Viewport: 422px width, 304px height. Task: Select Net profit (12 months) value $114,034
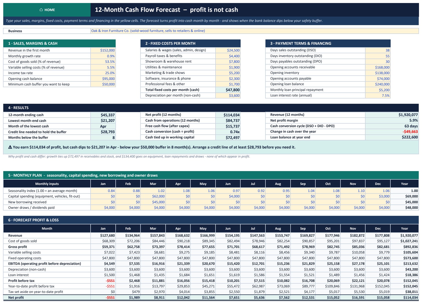click(x=228, y=115)
